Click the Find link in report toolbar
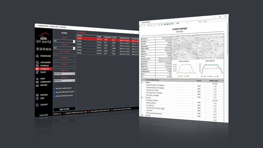 [200, 22]
